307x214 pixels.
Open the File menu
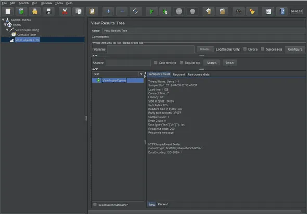tap(4, 3)
